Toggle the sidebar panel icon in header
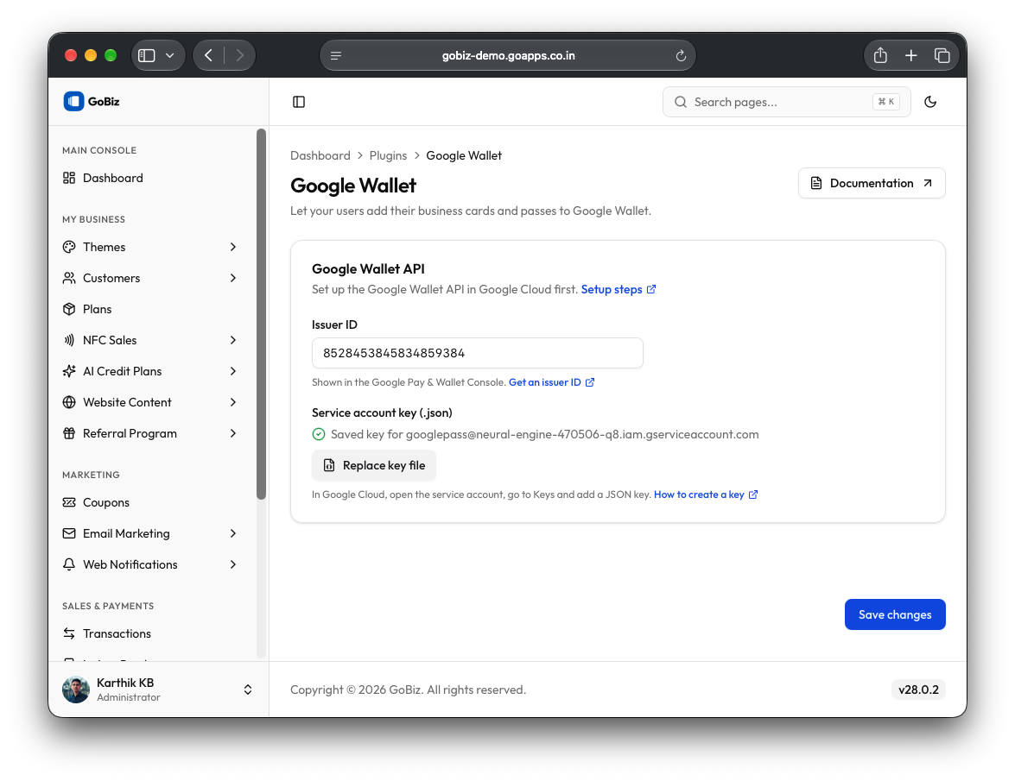1015x781 pixels. (x=299, y=102)
